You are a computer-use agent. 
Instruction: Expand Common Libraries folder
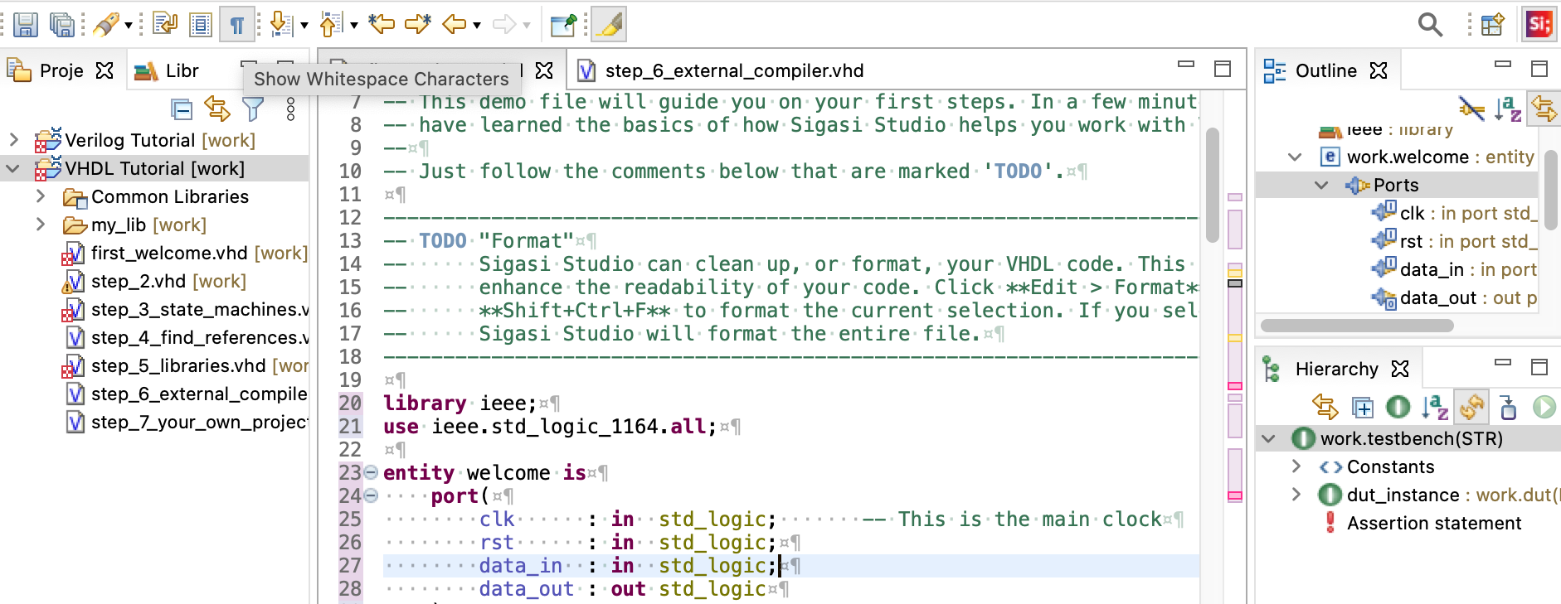(x=41, y=196)
